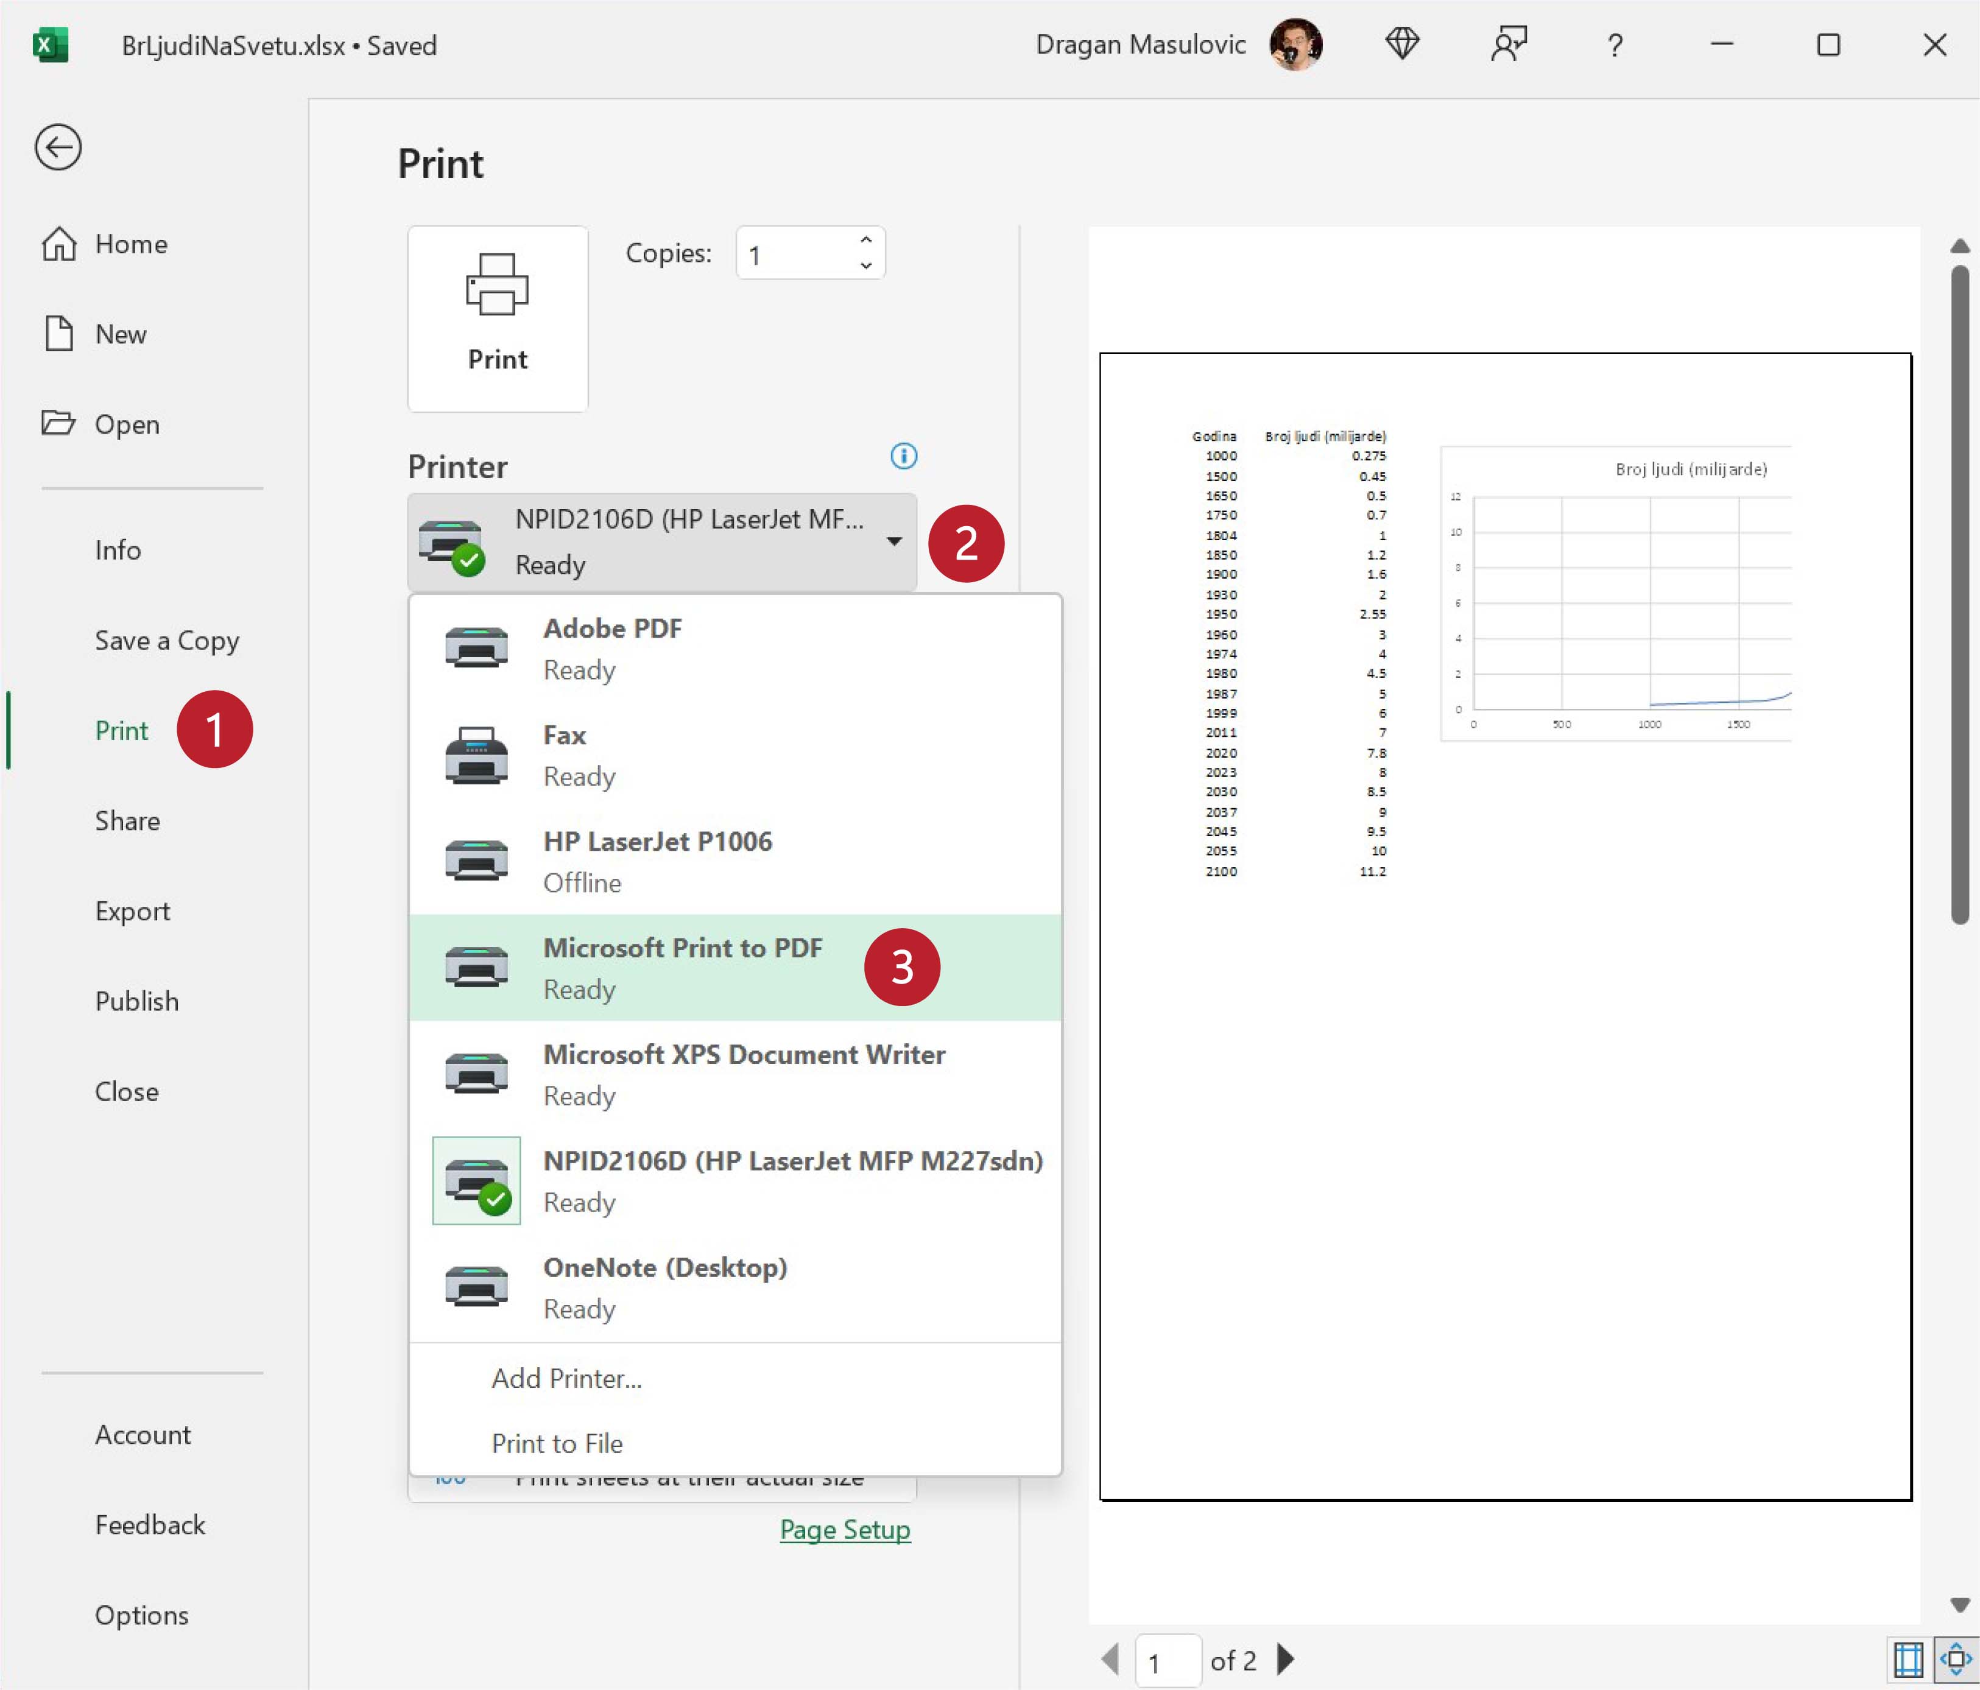Increase copies with up spinner arrow

866,241
